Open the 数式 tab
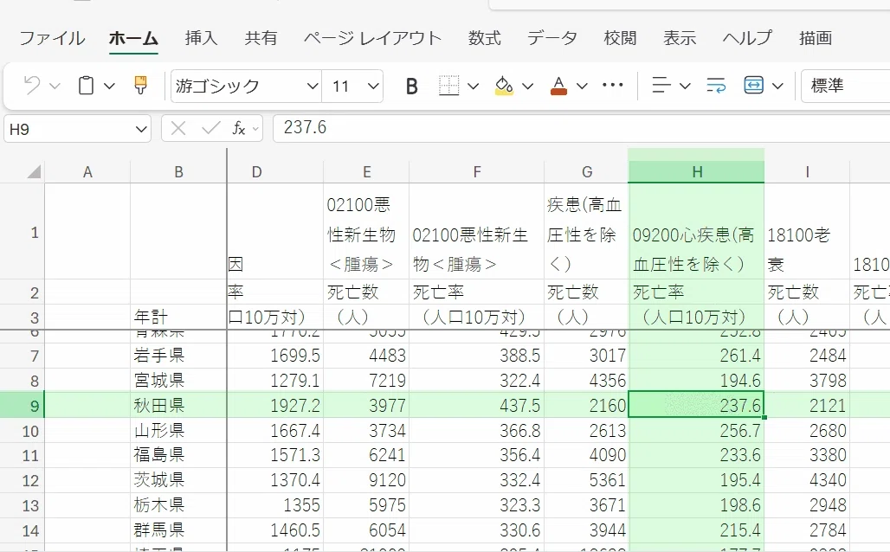The height and width of the screenshot is (552, 890). coord(484,38)
